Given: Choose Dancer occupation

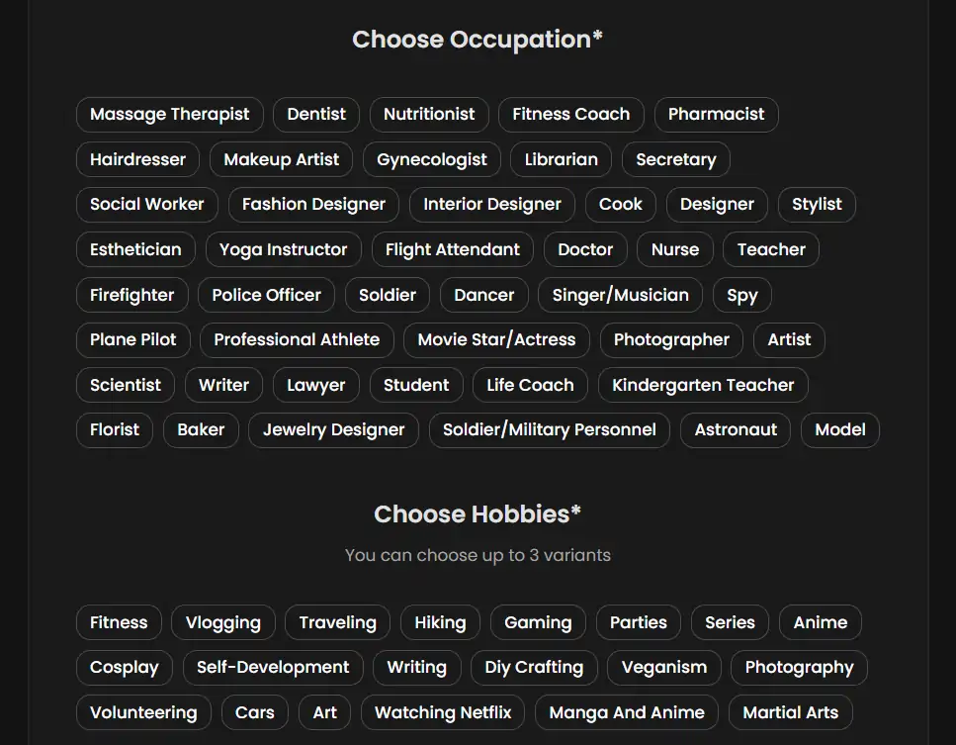Looking at the screenshot, I should tap(483, 295).
